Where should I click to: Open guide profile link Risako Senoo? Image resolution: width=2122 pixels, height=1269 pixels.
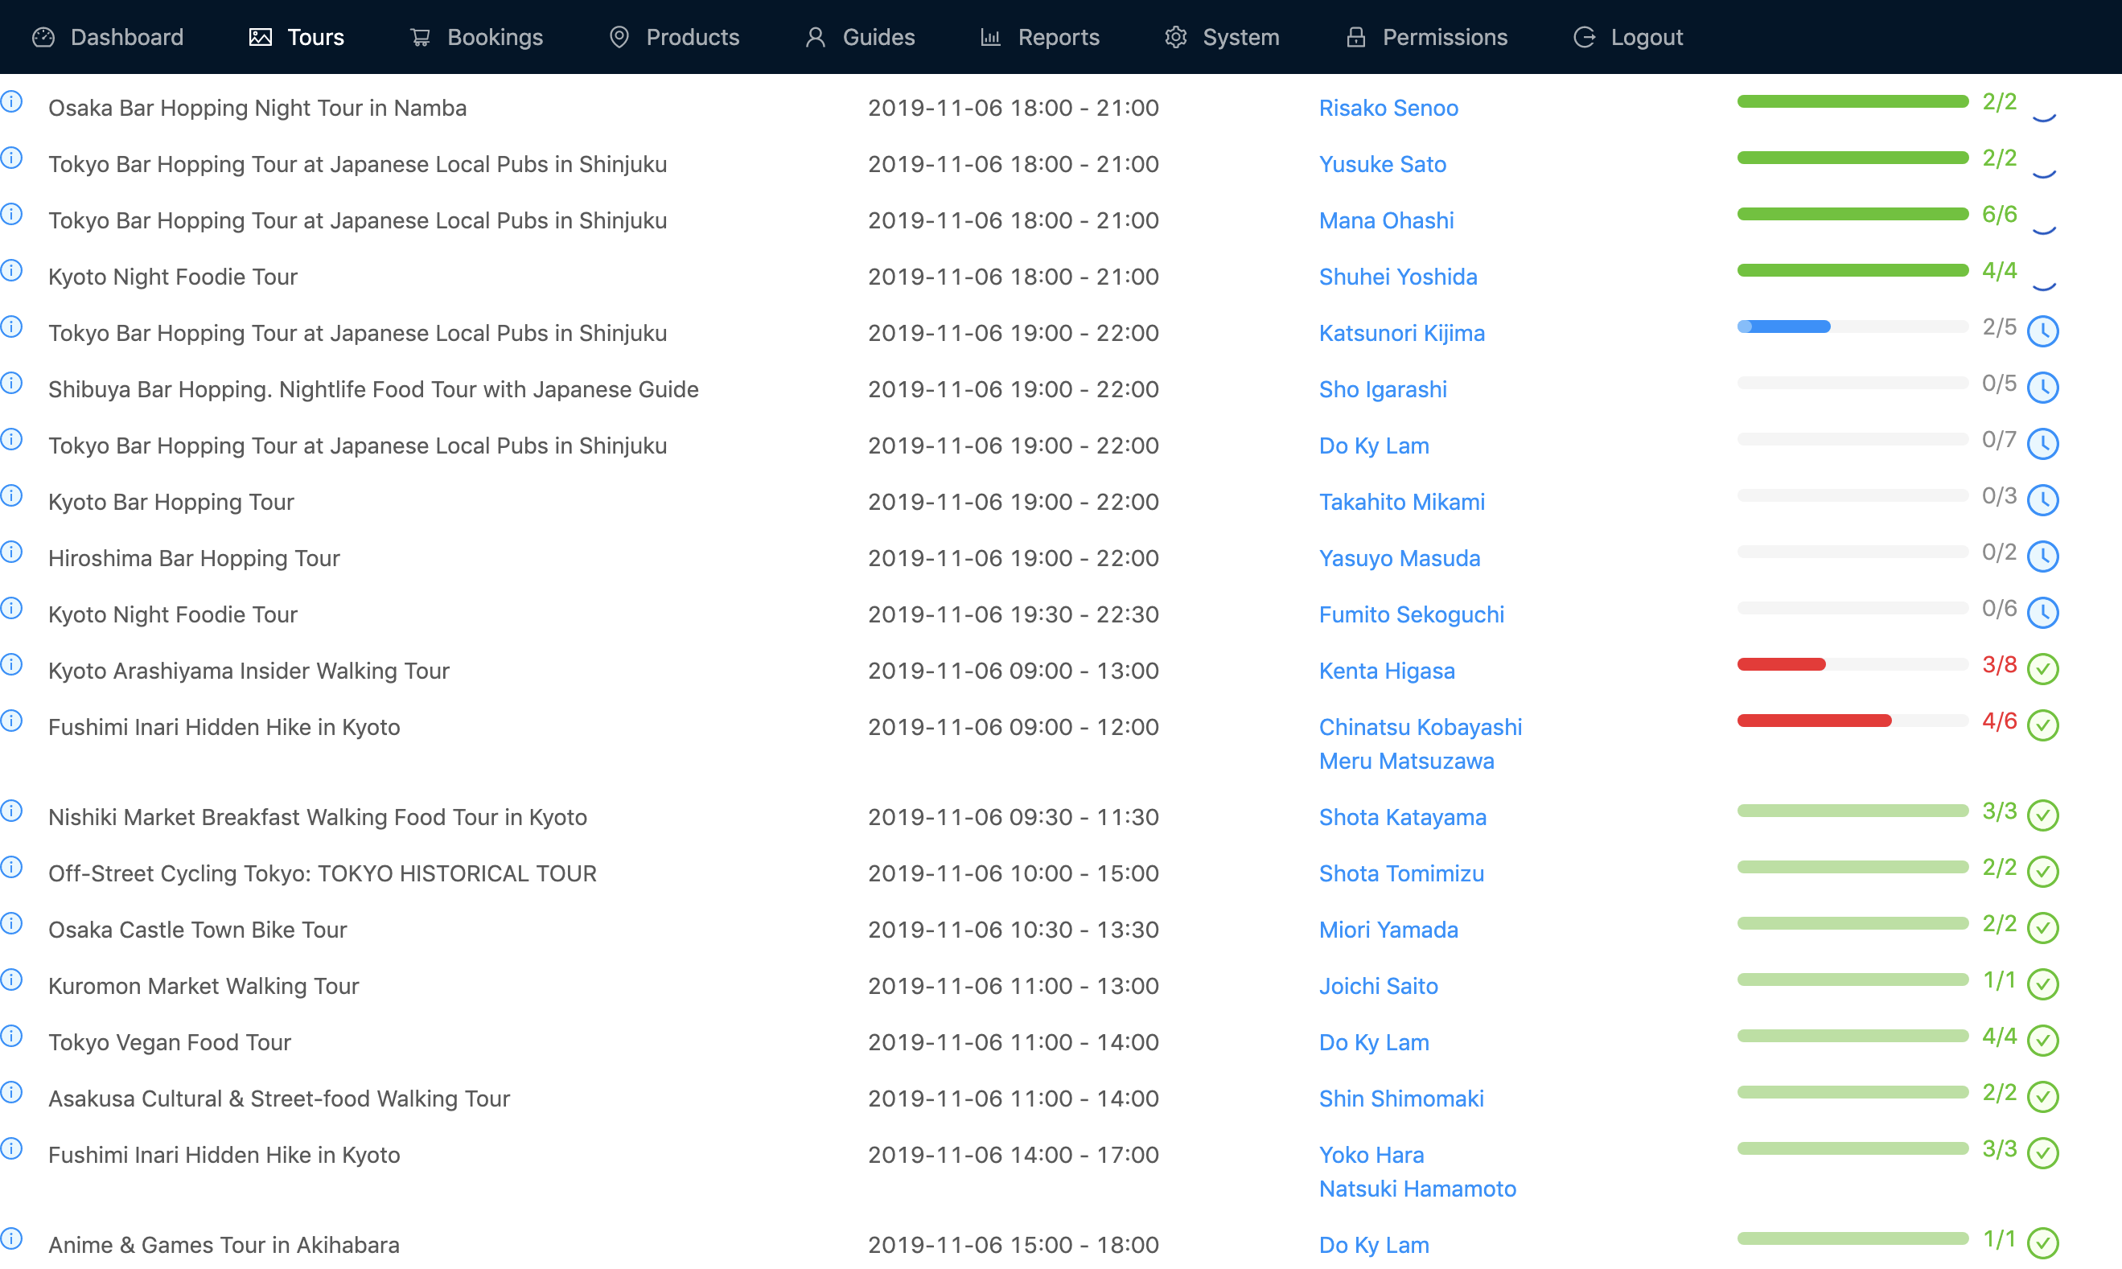pos(1388,108)
